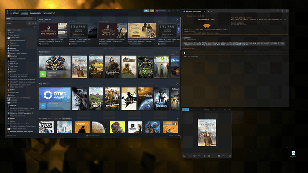The image size is (308, 173).
Task: Go forward with Steam's forward arrow
Action: click(11, 13)
